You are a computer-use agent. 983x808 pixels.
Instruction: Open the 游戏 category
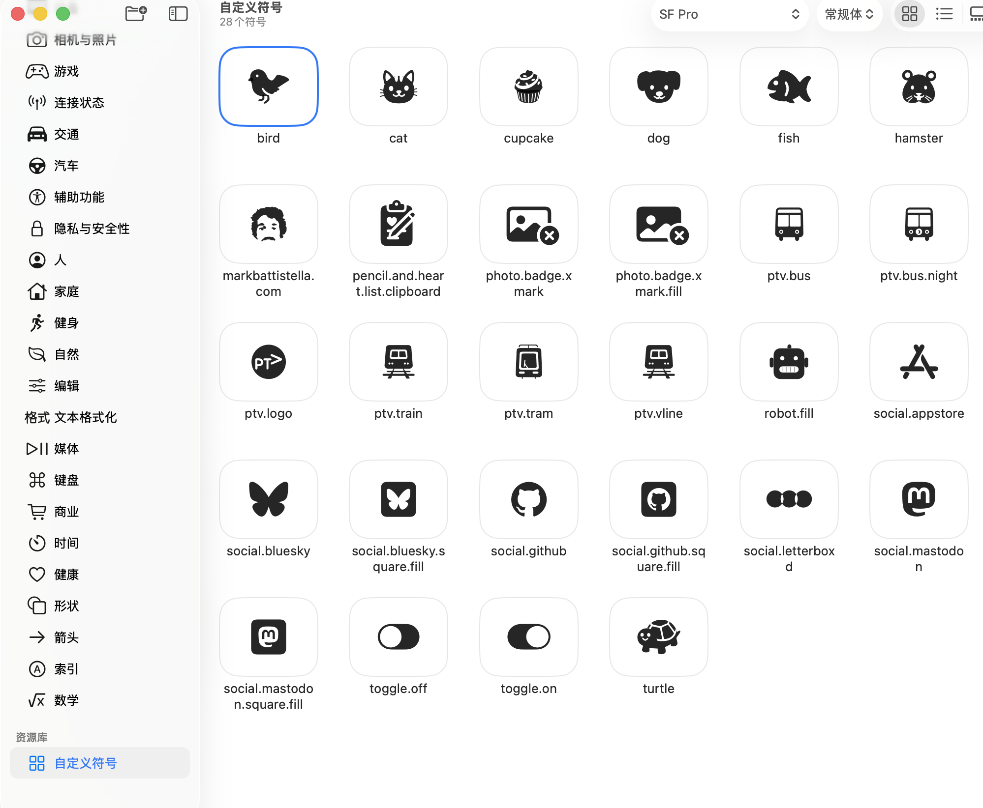[x=100, y=71]
